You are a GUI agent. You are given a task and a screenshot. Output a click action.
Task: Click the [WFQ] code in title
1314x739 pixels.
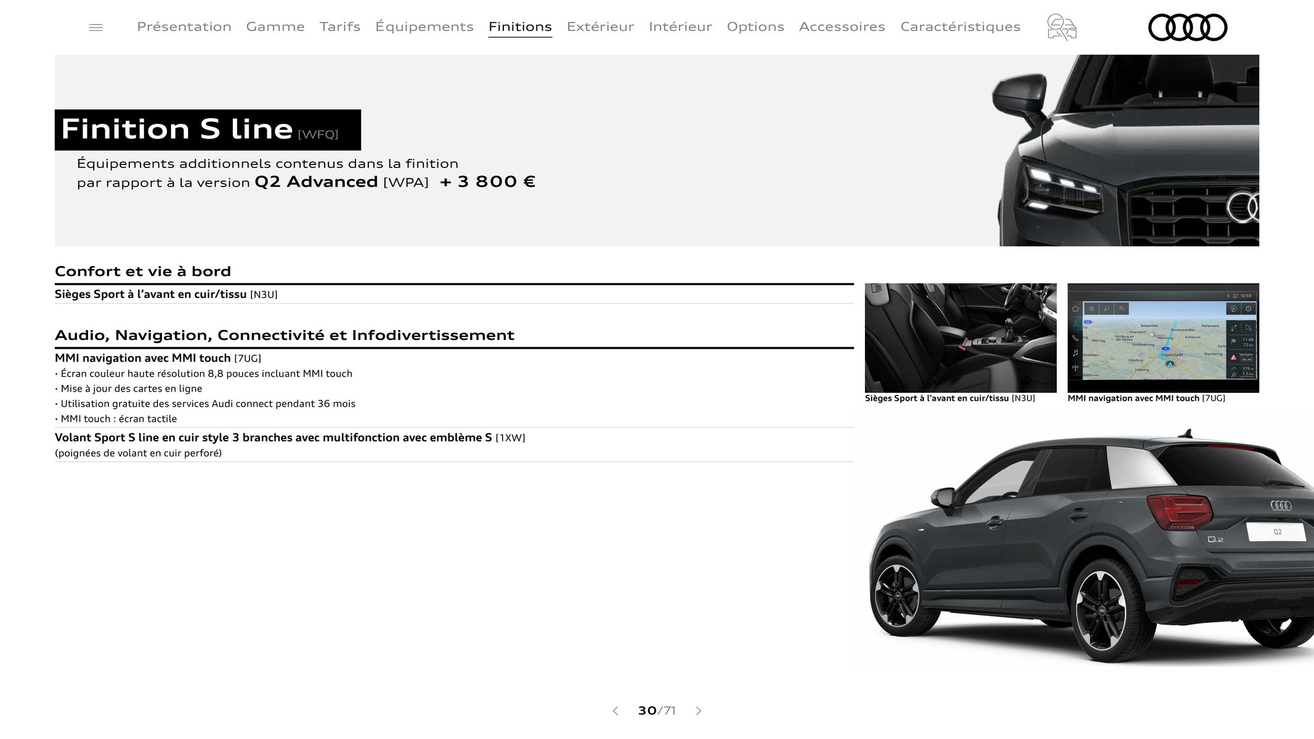tap(318, 134)
